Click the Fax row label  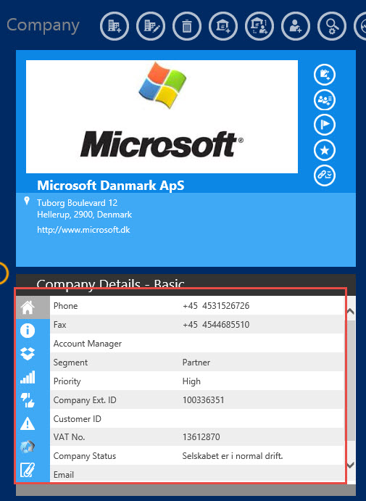pyautogui.click(x=59, y=325)
